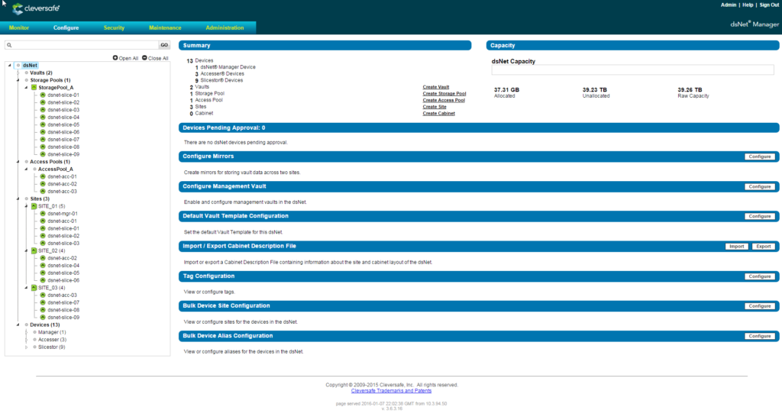Click the gray bullet icon beside Devices (13)
Image resolution: width=782 pixels, height=420 pixels.
tap(27, 325)
